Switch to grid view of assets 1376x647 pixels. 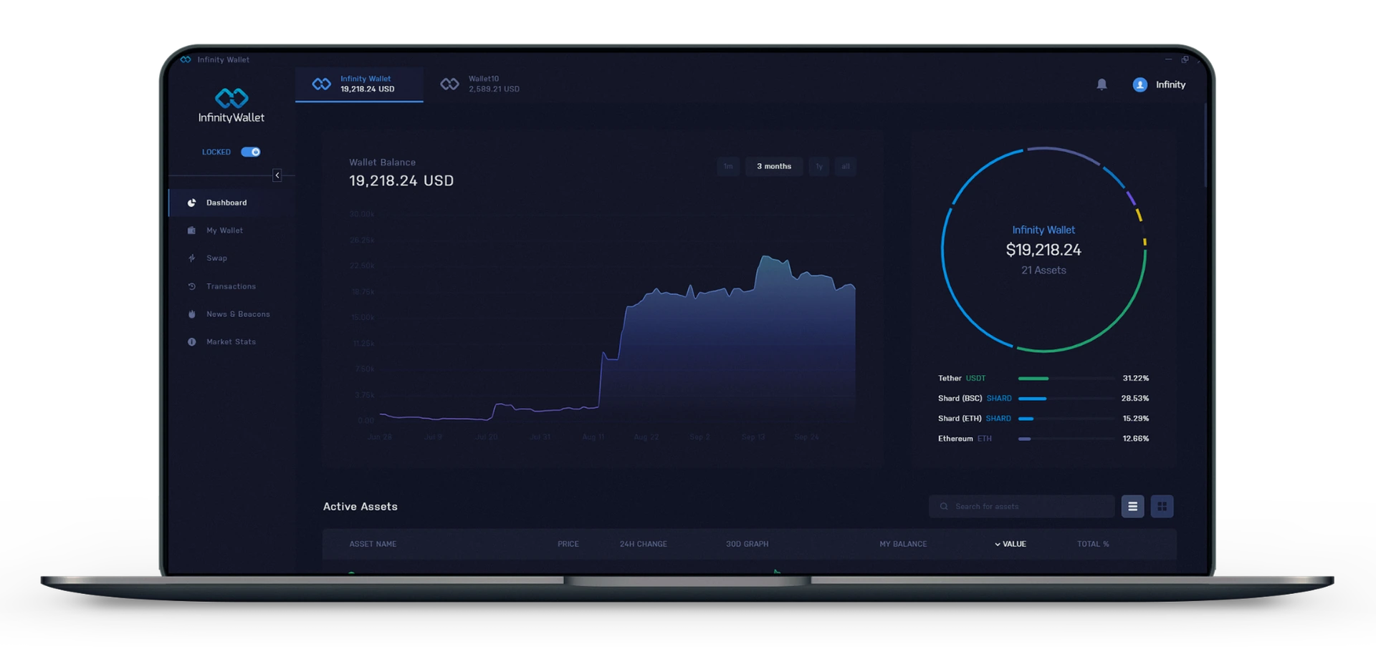click(x=1162, y=507)
